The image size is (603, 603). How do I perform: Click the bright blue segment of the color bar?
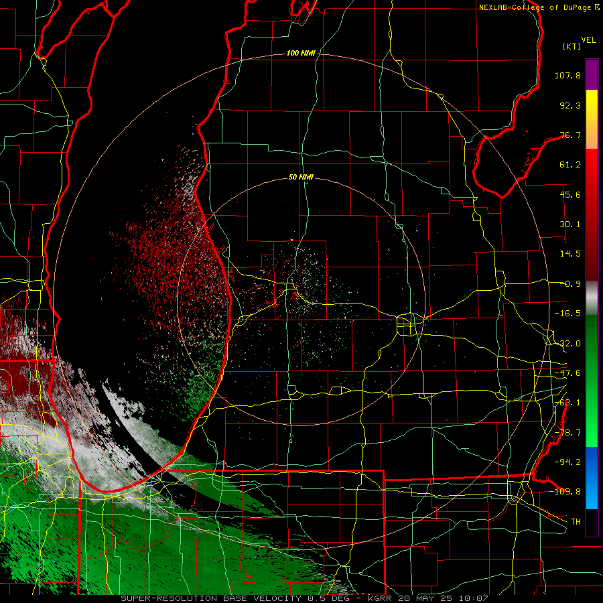click(x=592, y=478)
